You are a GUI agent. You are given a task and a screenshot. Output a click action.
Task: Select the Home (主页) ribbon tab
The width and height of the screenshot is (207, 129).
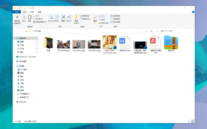24,12
